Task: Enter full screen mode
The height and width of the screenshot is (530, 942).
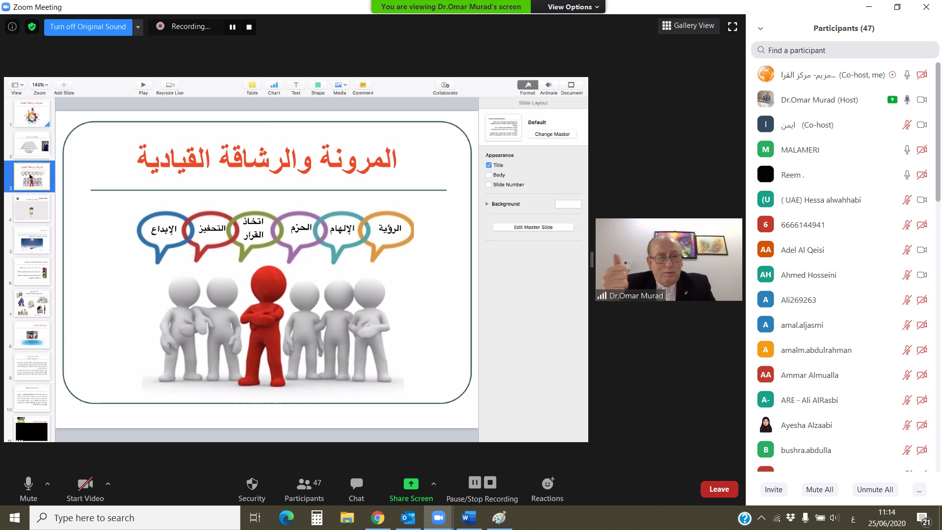Action: 733,26
